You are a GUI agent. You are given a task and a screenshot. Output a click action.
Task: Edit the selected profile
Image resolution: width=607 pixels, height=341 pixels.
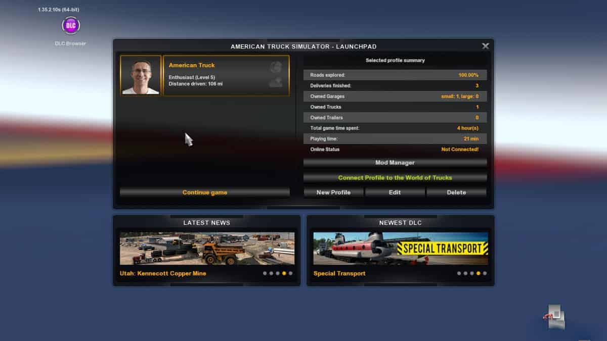point(395,192)
